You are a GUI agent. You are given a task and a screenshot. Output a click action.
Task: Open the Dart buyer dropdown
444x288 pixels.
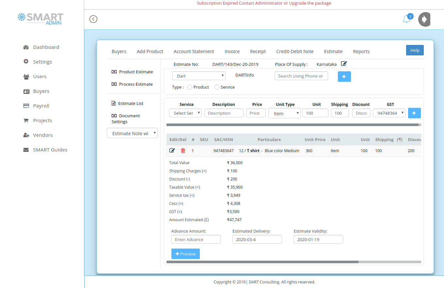pos(199,76)
